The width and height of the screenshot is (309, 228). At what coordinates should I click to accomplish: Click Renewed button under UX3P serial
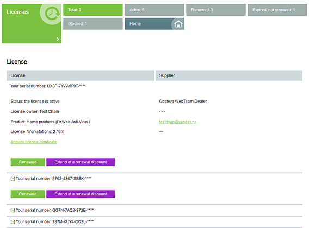pyautogui.click(x=28, y=162)
